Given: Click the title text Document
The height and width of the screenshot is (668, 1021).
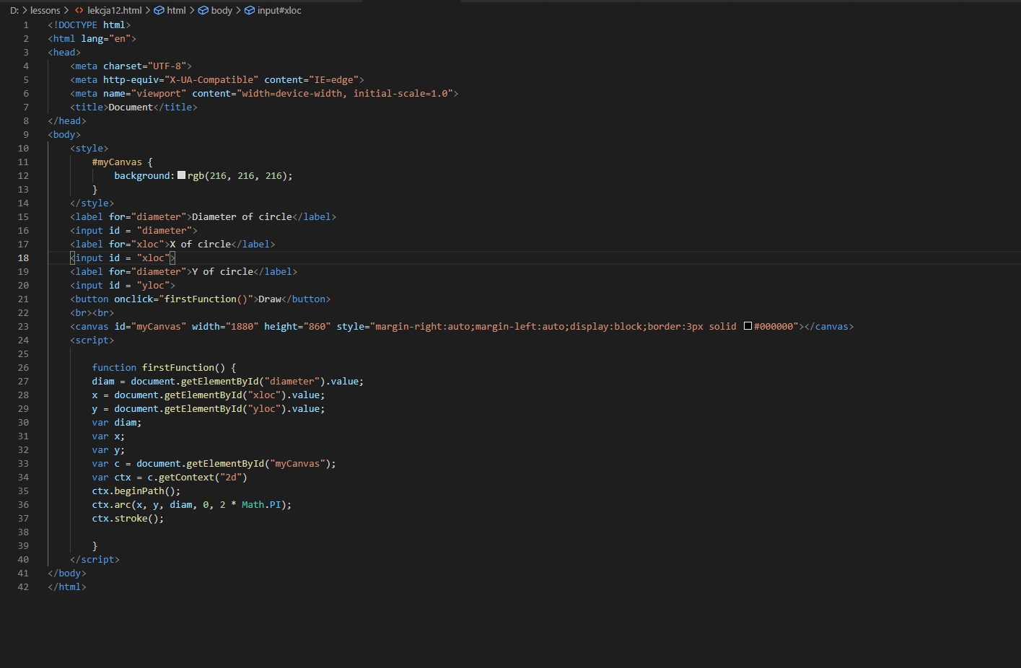Looking at the screenshot, I should tap(131, 107).
